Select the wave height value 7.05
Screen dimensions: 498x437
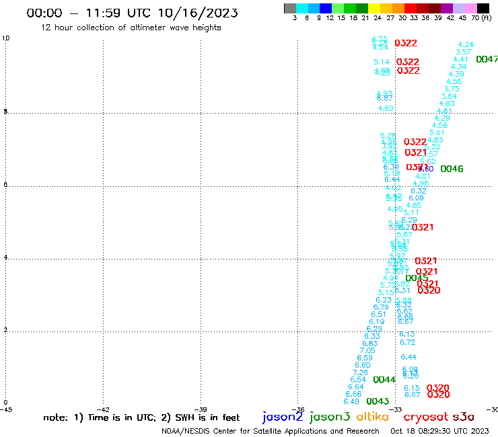pyautogui.click(x=367, y=351)
